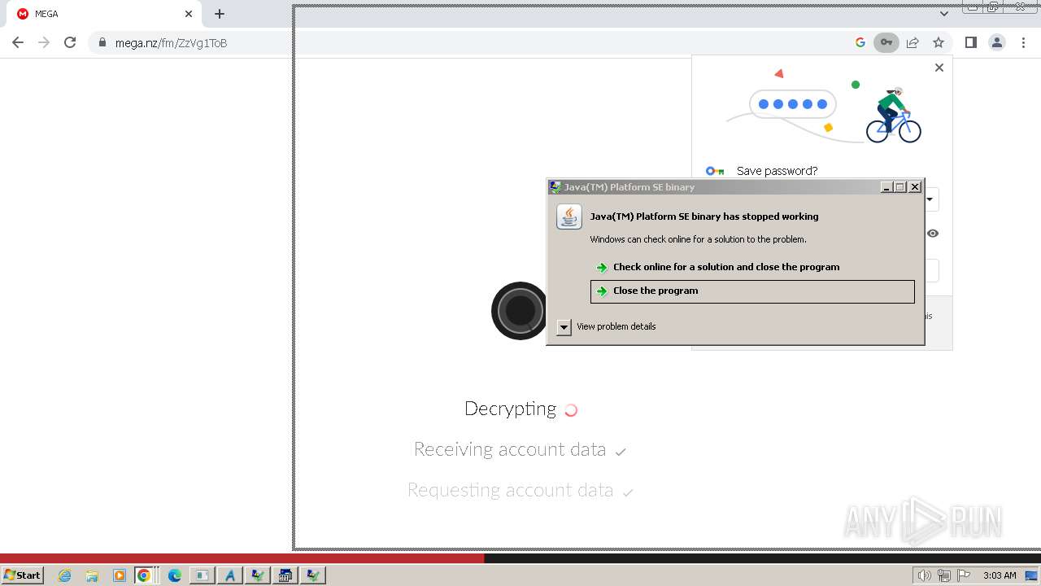Select the MEGA browser tab

click(104, 14)
